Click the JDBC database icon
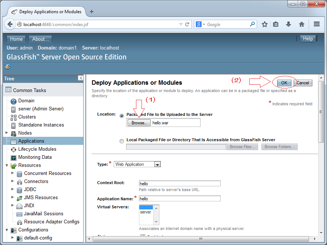The height and width of the screenshot is (245, 327). [x=19, y=190]
